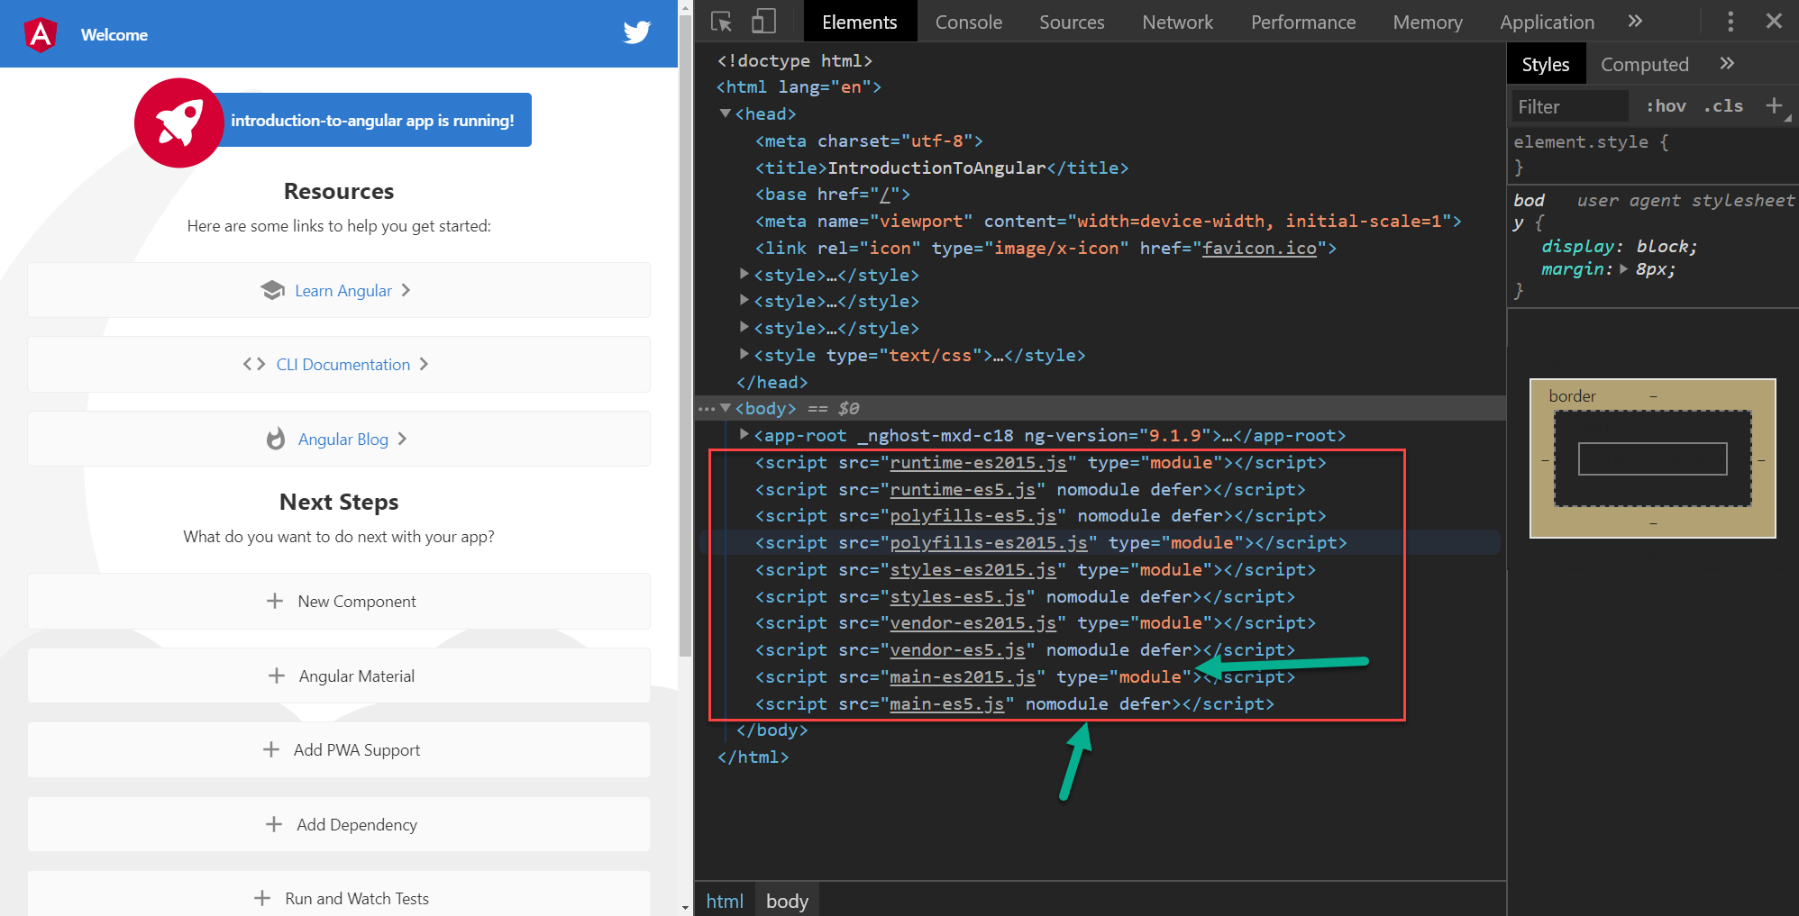The height and width of the screenshot is (916, 1799).
Task: Click the plus icon beside Add PWA Support
Action: click(x=271, y=749)
